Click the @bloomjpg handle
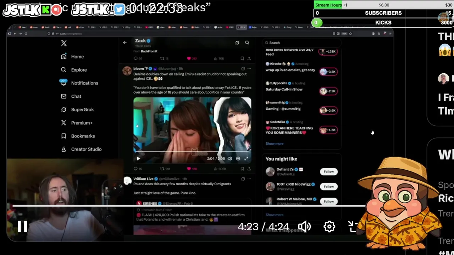Viewport: 454px width, 255px height. [167, 69]
